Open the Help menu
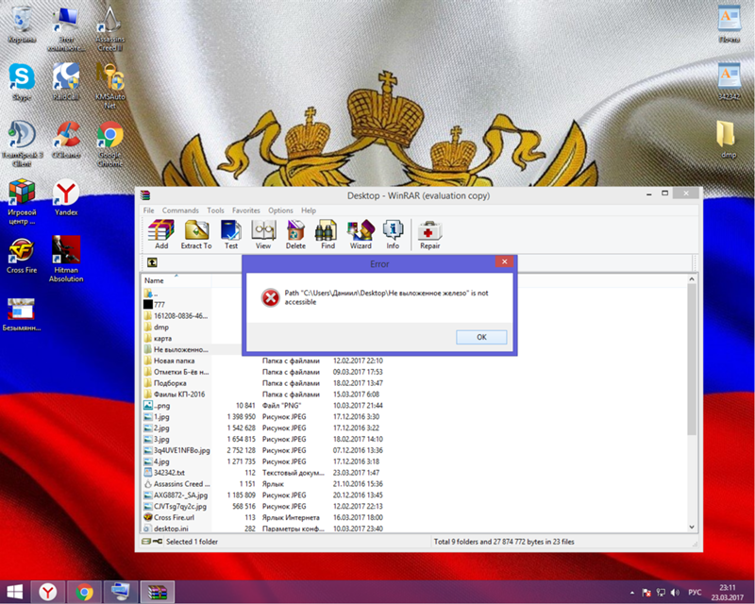The height and width of the screenshot is (604, 755). click(309, 210)
